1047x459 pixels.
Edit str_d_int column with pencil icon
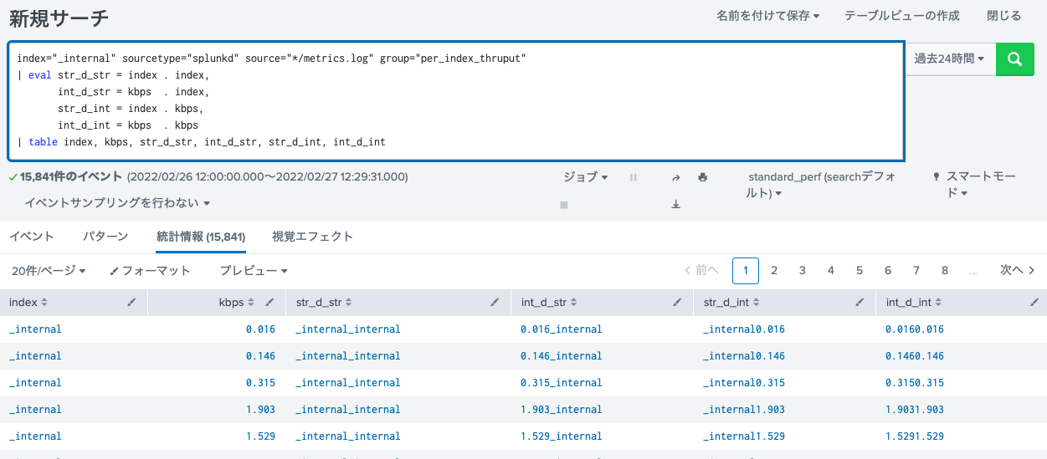coord(860,303)
